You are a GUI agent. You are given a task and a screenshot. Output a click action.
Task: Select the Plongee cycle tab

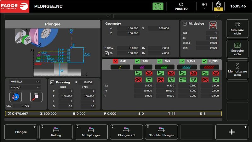pyautogui.click(x=21, y=132)
